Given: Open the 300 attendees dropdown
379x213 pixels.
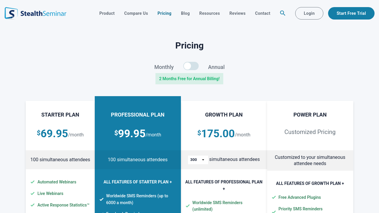Looking at the screenshot, I should pos(198,160).
